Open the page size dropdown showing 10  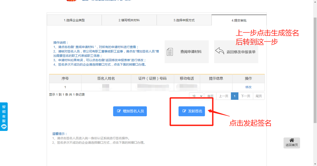(x=197, y=96)
